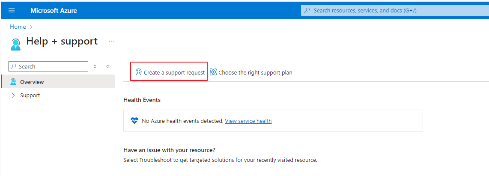
Task: Click the Help + support headset icon
Action: pos(15,44)
